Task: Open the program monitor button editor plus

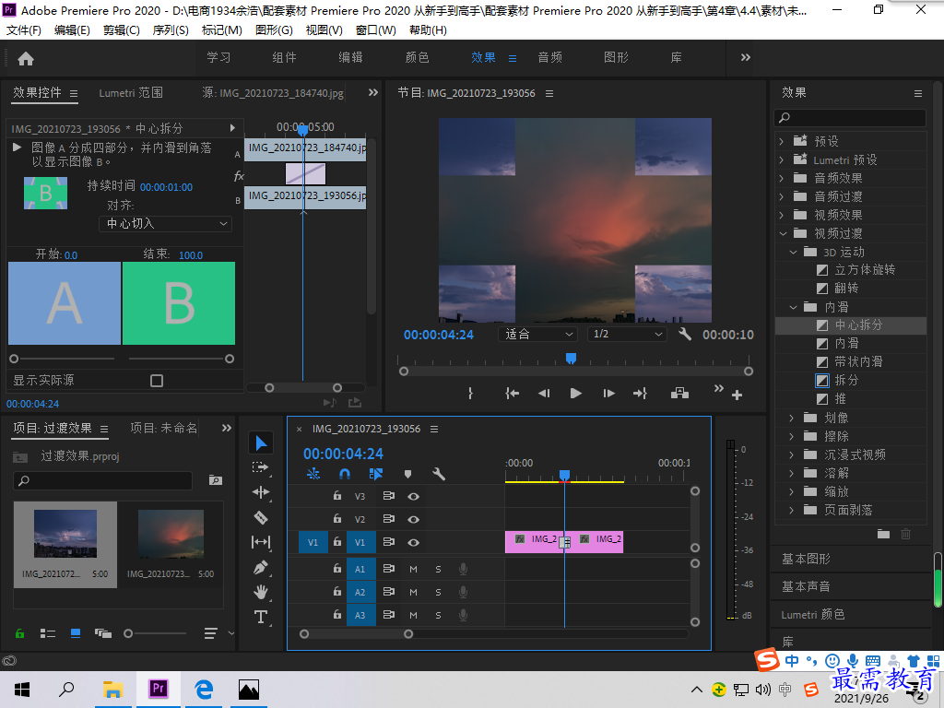Action: point(737,395)
